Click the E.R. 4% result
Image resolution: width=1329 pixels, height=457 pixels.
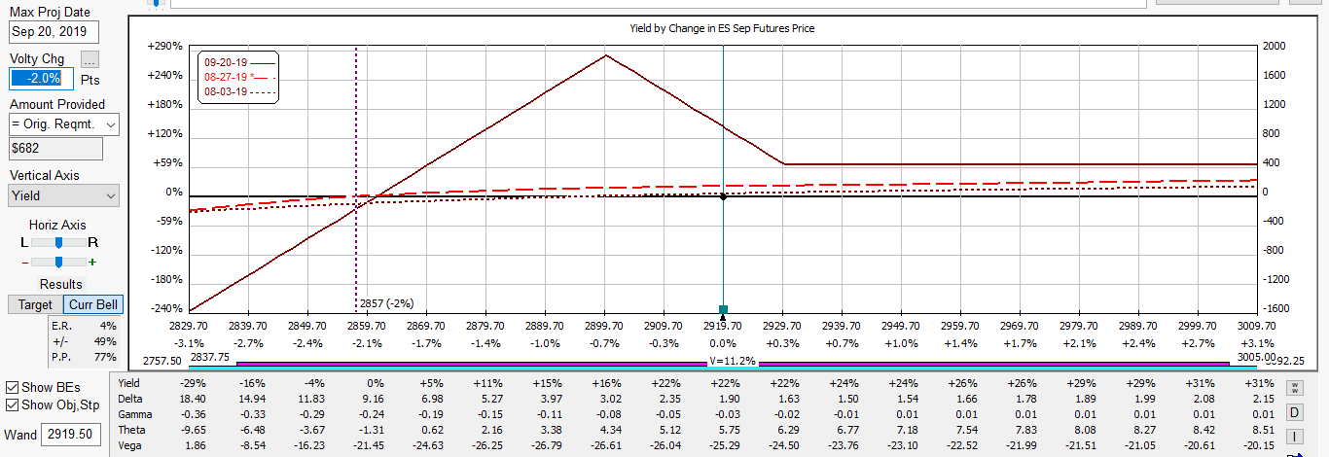coord(84,326)
